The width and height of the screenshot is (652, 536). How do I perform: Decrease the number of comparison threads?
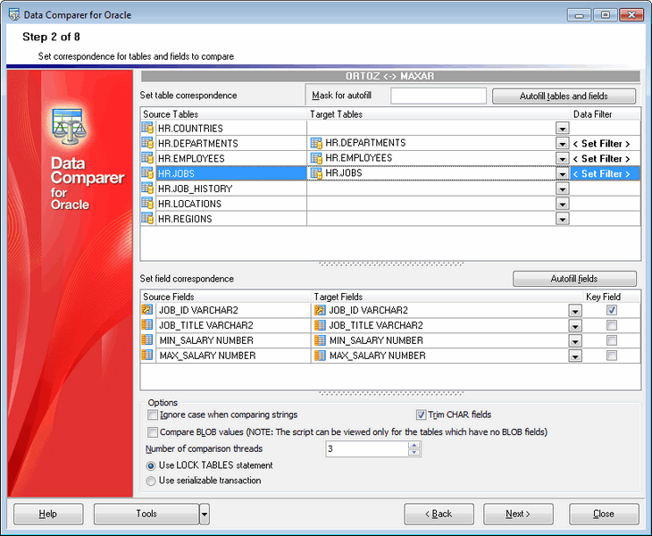414,452
